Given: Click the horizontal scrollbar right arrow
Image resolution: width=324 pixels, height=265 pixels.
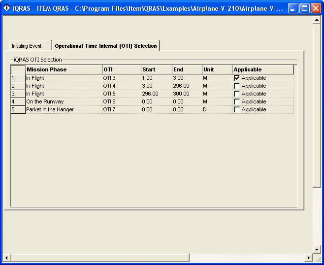Looking at the screenshot, I should click(x=309, y=258).
